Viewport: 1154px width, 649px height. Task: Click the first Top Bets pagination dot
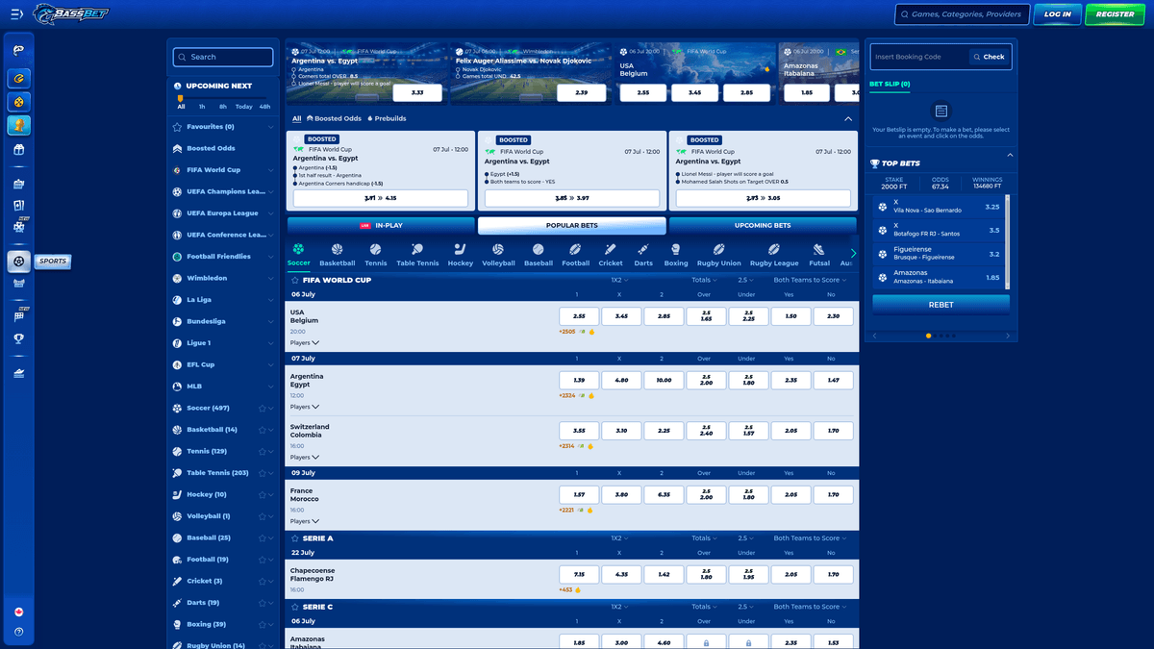(928, 336)
